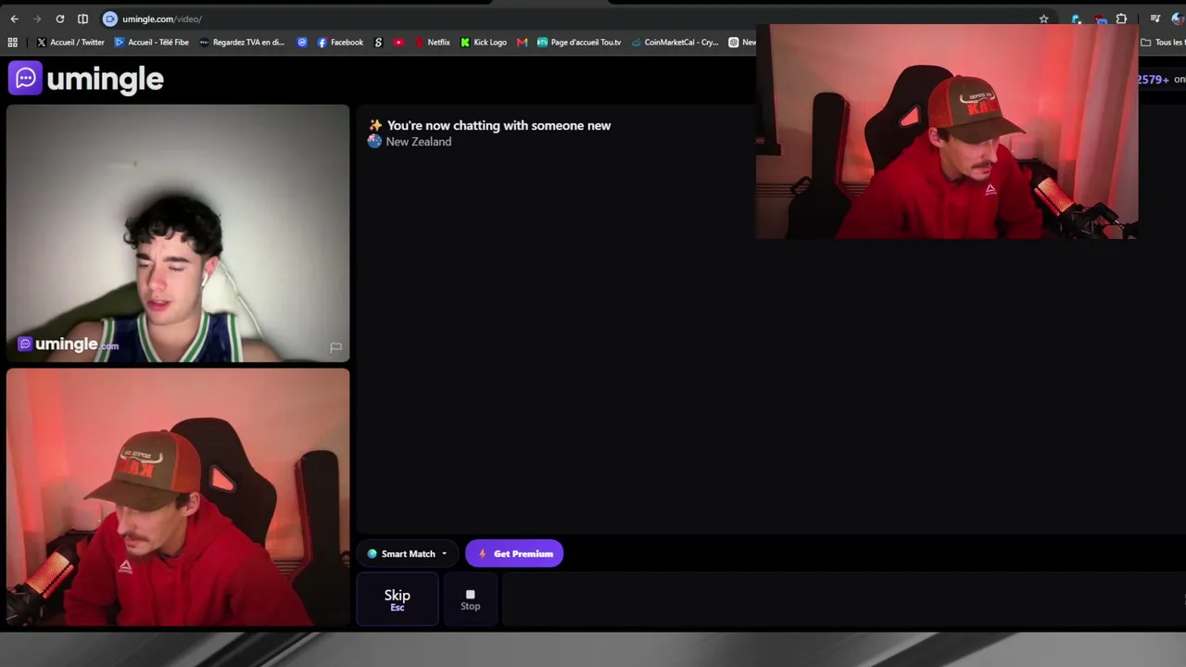Click the 2579+ online counter

(1161, 80)
